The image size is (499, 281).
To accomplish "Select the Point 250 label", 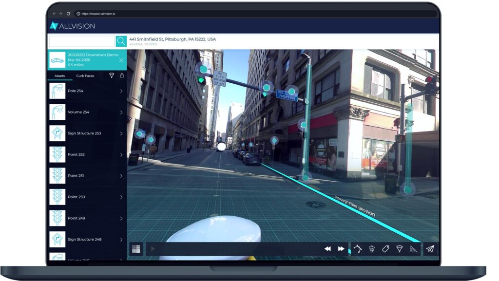I will (77, 197).
